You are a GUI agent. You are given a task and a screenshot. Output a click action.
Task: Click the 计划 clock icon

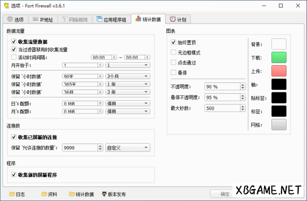[173, 20]
